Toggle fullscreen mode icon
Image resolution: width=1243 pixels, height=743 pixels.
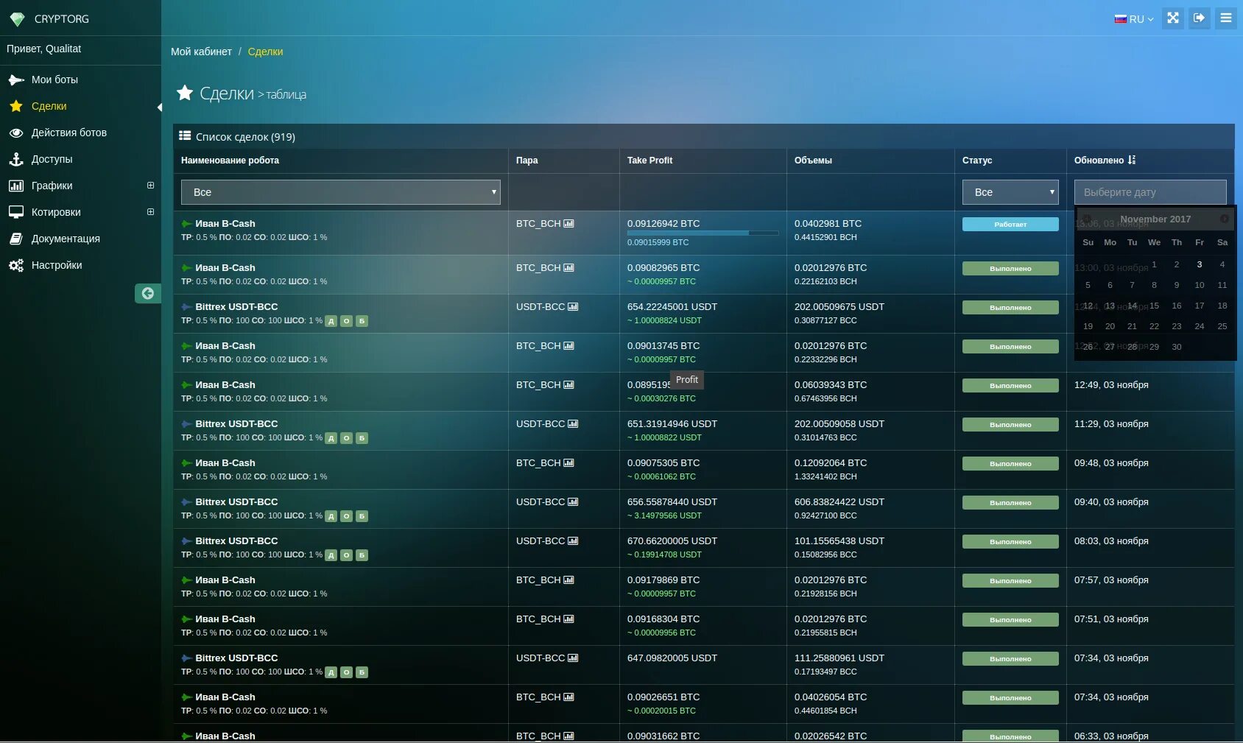(1173, 18)
